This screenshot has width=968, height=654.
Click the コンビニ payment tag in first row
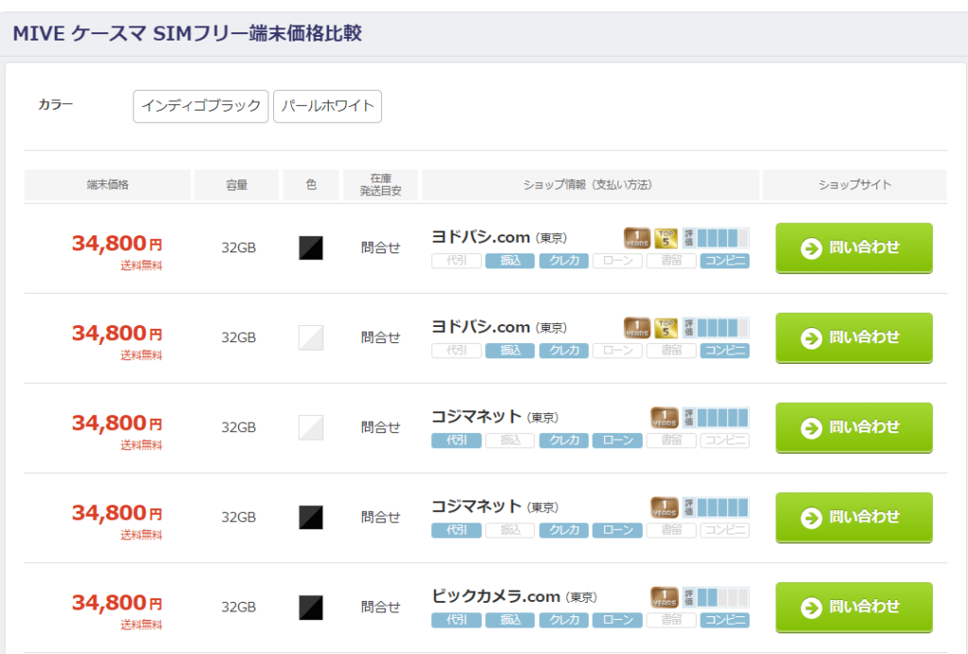pos(724,261)
